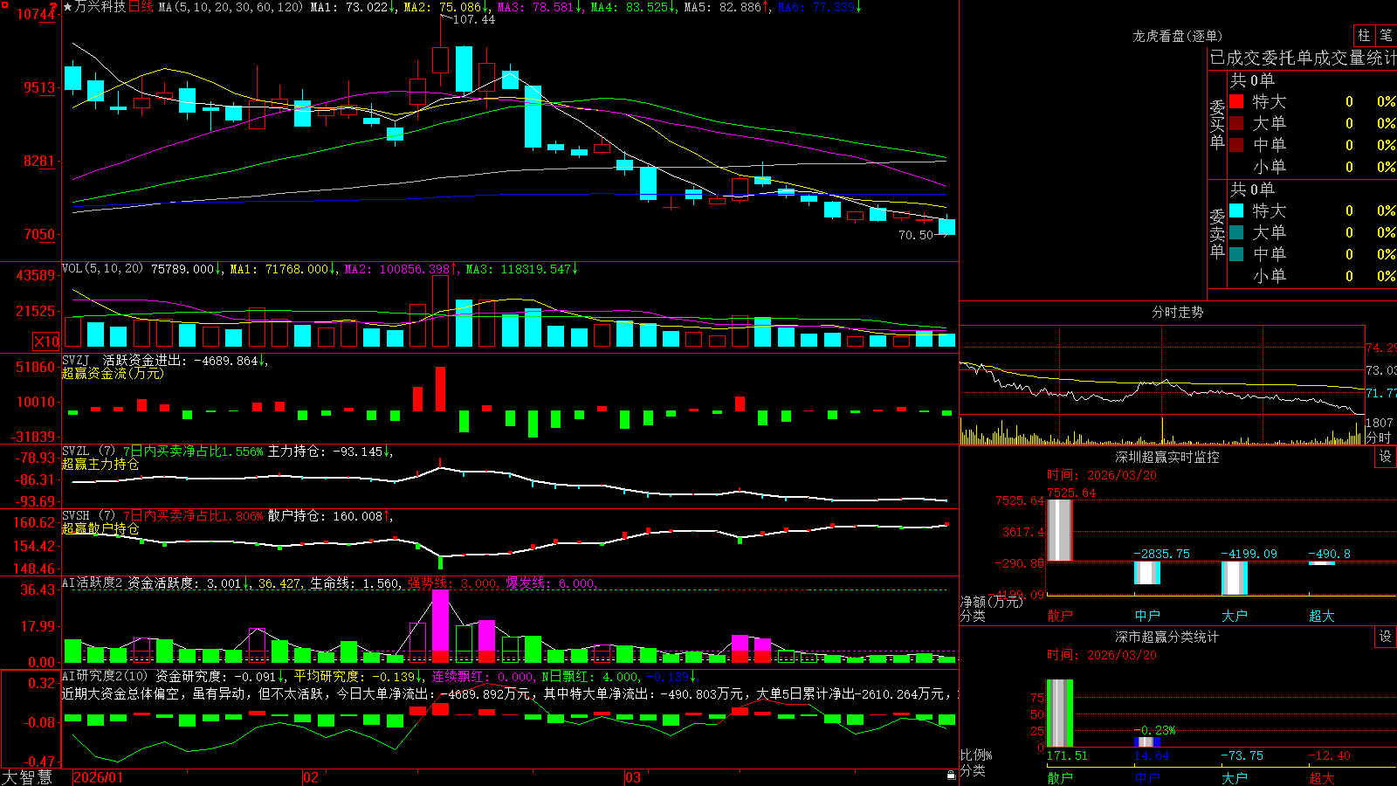Click the cyan 特大 sell order swatch
Image resolution: width=1397 pixels, height=786 pixels.
(1236, 210)
